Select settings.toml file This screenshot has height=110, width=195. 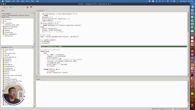pyautogui.click(x=9, y=36)
